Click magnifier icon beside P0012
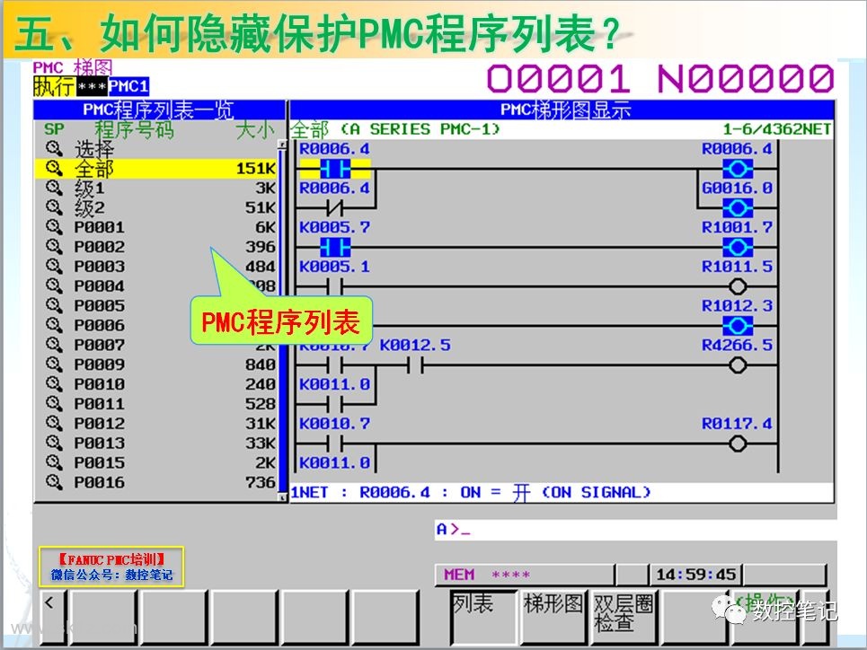 [x=54, y=423]
